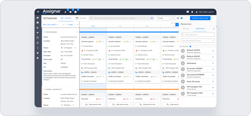Open the dashboard gauge icon in sidebar
The width and height of the screenshot is (251, 116).
coord(38,18)
